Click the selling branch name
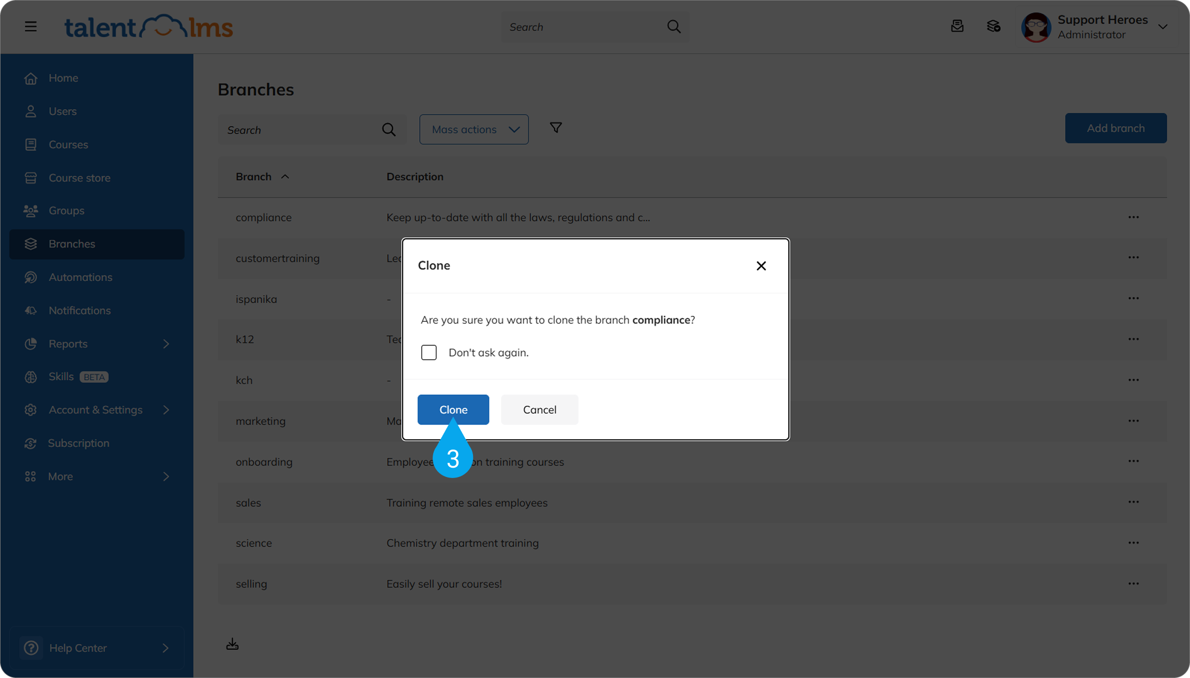The image size is (1190, 678). (251, 584)
